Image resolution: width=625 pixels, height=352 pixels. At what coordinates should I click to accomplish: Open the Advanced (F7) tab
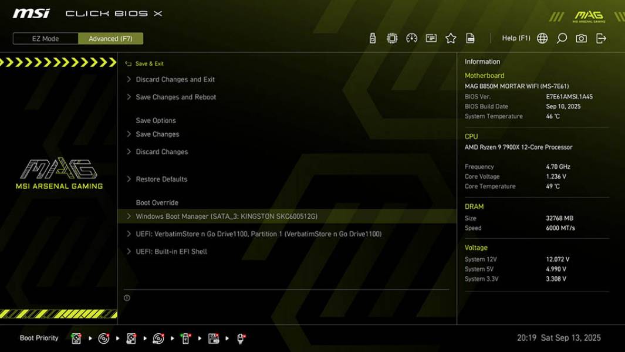click(x=112, y=38)
